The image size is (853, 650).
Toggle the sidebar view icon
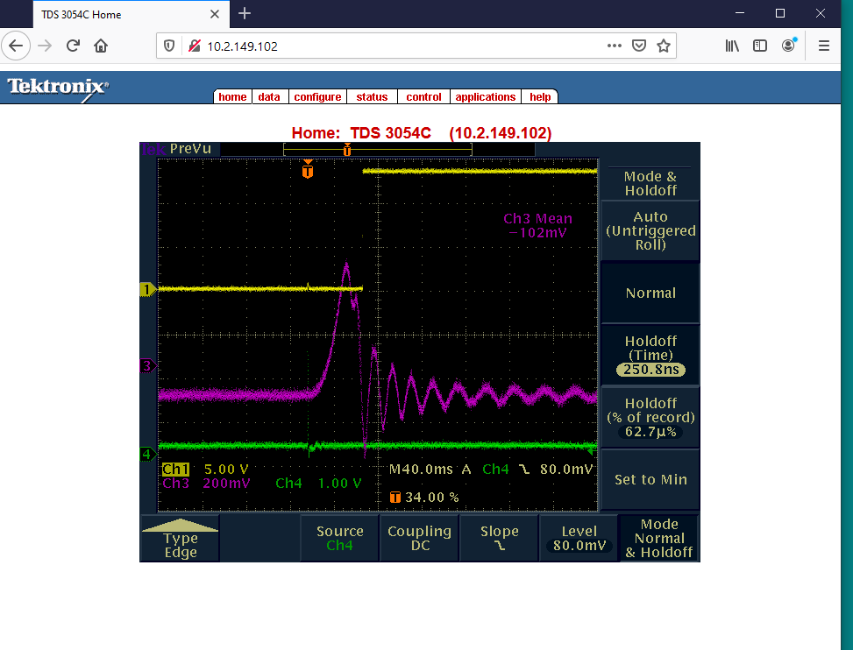760,46
